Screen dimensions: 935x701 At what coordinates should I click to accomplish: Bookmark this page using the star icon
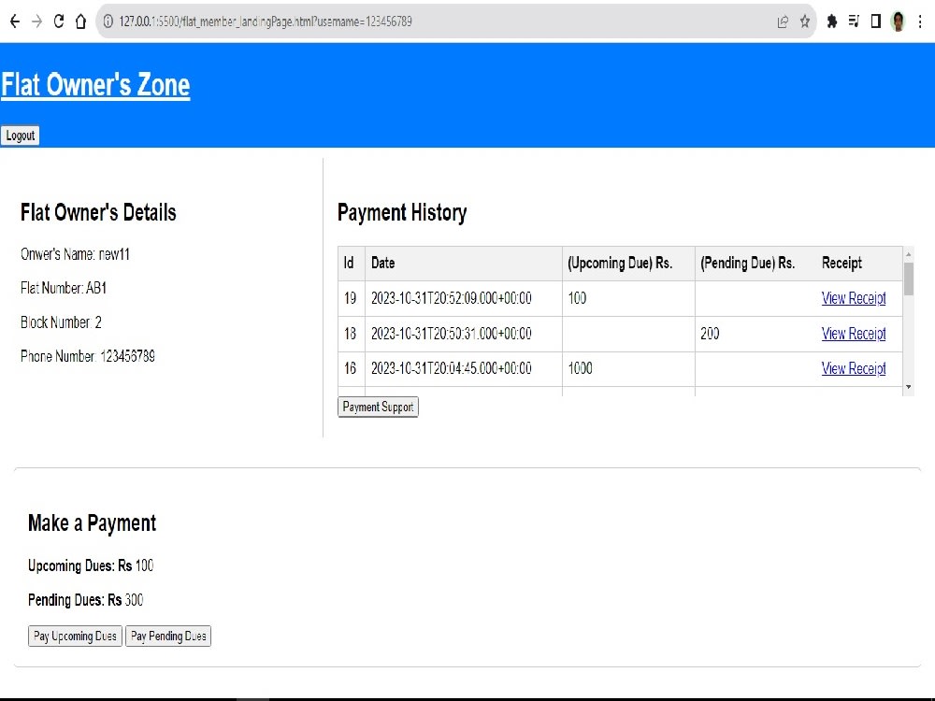(805, 21)
